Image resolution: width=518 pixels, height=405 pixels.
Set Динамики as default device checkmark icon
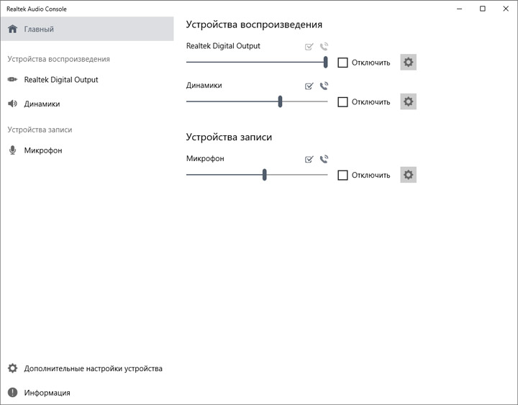309,86
